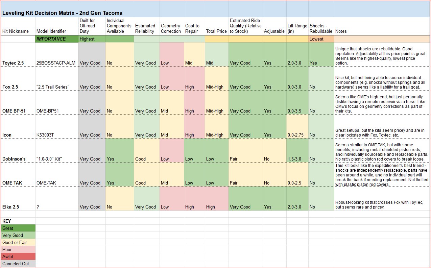
Task: Select Toytec's 2.0-3.0 lift range cell
Action: click(297, 54)
